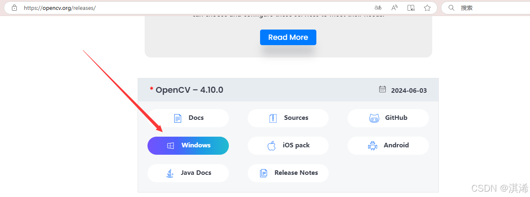Viewport: 530px width, 197px height.
Task: Click the calendar icon beside release date
Action: coord(383,89)
